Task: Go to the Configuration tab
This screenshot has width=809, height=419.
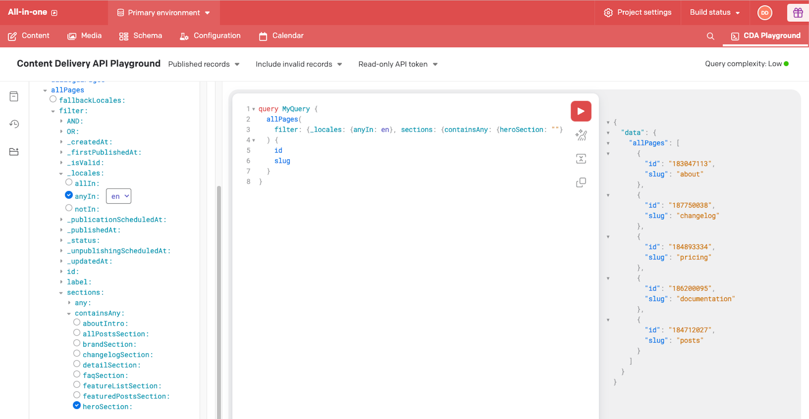Action: point(210,36)
